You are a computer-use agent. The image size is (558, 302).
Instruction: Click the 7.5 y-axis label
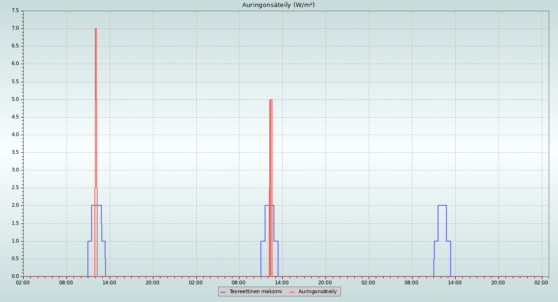[15, 11]
